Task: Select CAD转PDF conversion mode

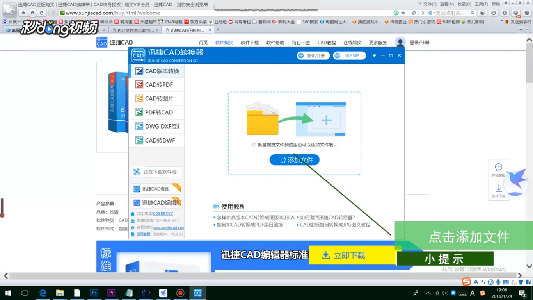Action: 157,85
